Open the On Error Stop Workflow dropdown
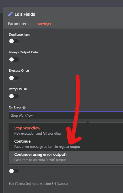The image size is (123, 193). coord(66,115)
